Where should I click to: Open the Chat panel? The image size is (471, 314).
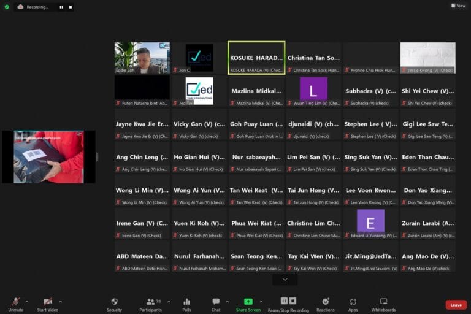coord(216,304)
